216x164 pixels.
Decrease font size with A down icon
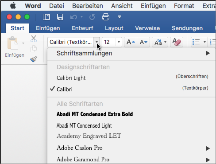143,42
